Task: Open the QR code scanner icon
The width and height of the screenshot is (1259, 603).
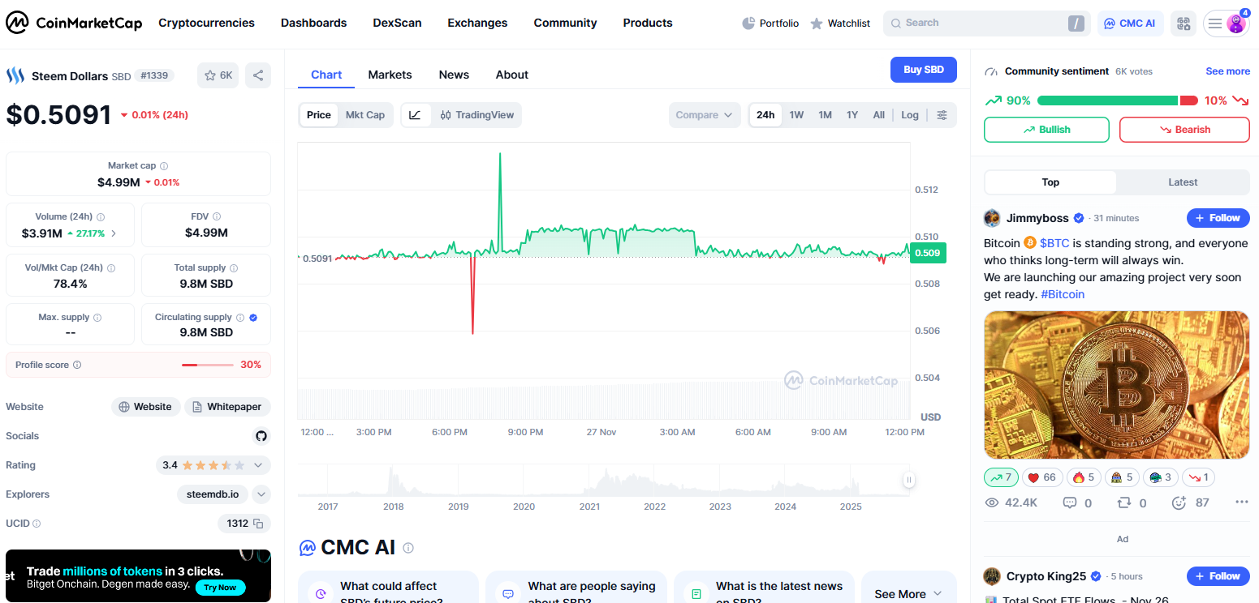Action: point(1184,24)
